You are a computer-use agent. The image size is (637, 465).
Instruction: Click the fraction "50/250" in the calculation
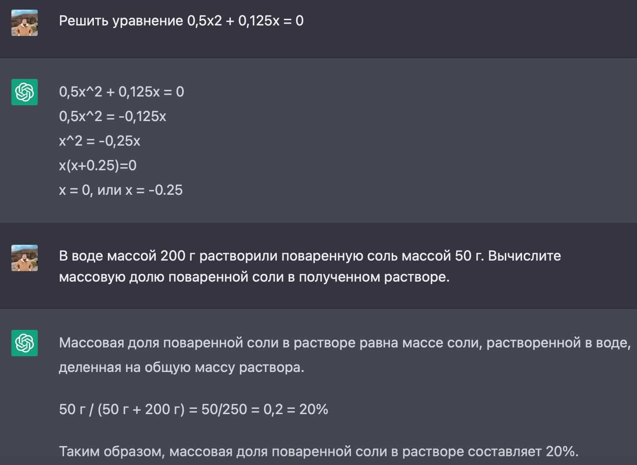click(x=224, y=409)
